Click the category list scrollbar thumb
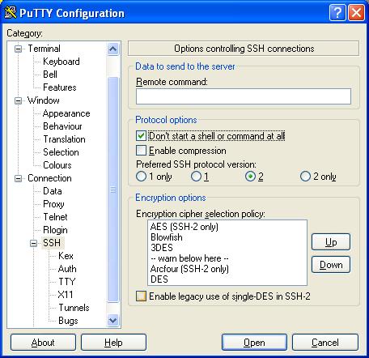This screenshot has height=358, width=369. tap(113, 190)
